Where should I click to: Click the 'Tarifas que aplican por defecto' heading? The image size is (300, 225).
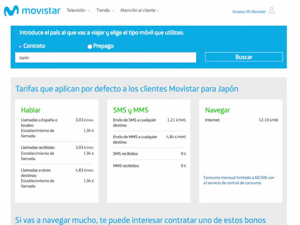127,89
